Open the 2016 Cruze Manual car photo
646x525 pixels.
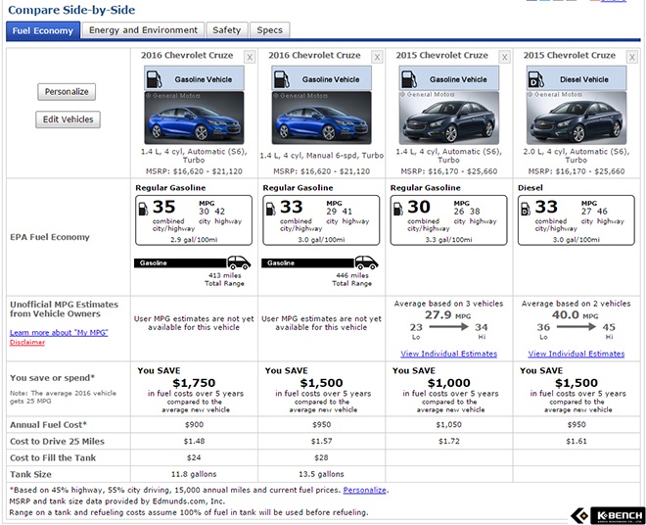[321, 118]
